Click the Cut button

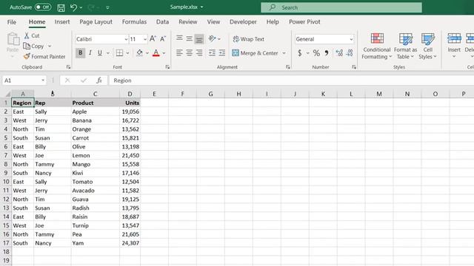pyautogui.click(x=32, y=35)
